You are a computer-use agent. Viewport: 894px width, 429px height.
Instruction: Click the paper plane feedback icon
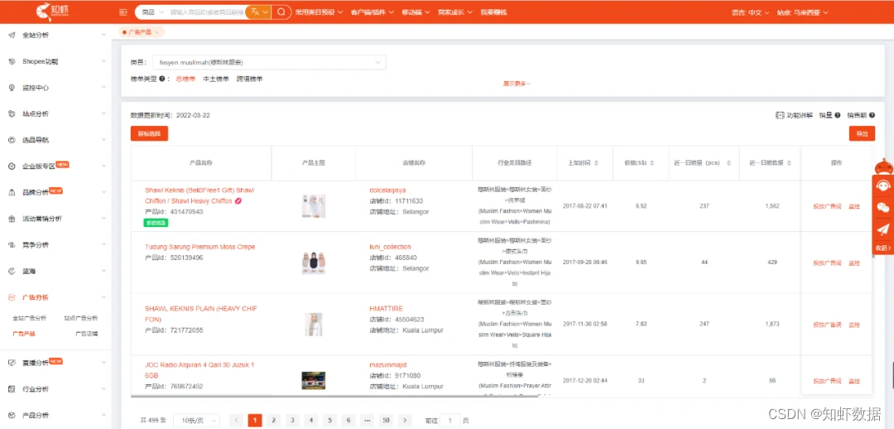pos(883,229)
